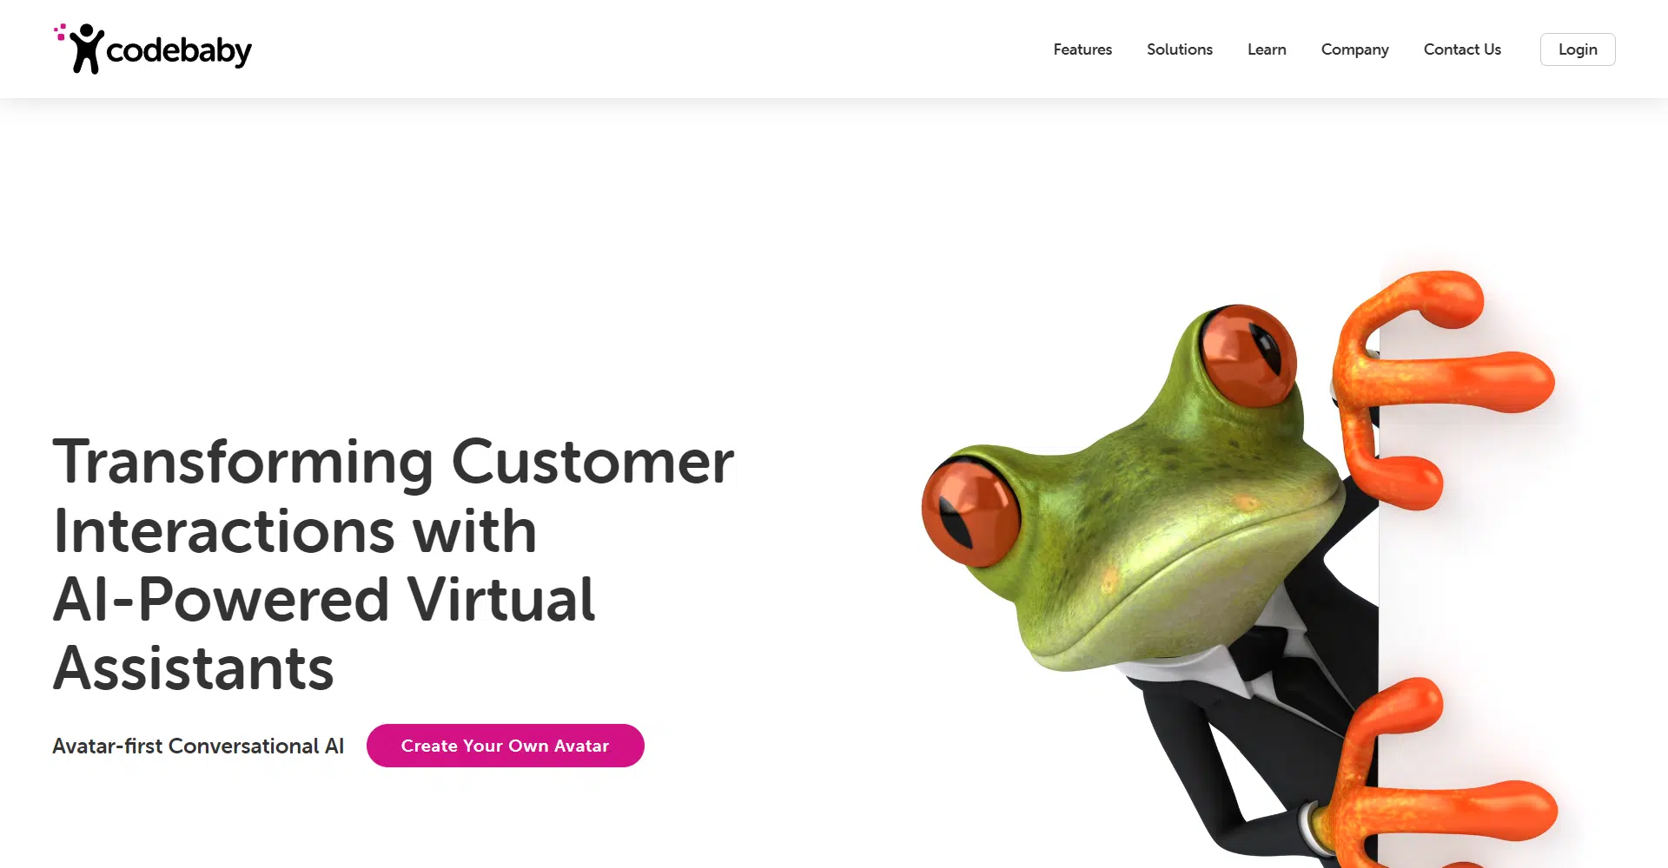Expand the Company navigation item
Image resolution: width=1668 pixels, height=868 pixels.
click(1354, 50)
